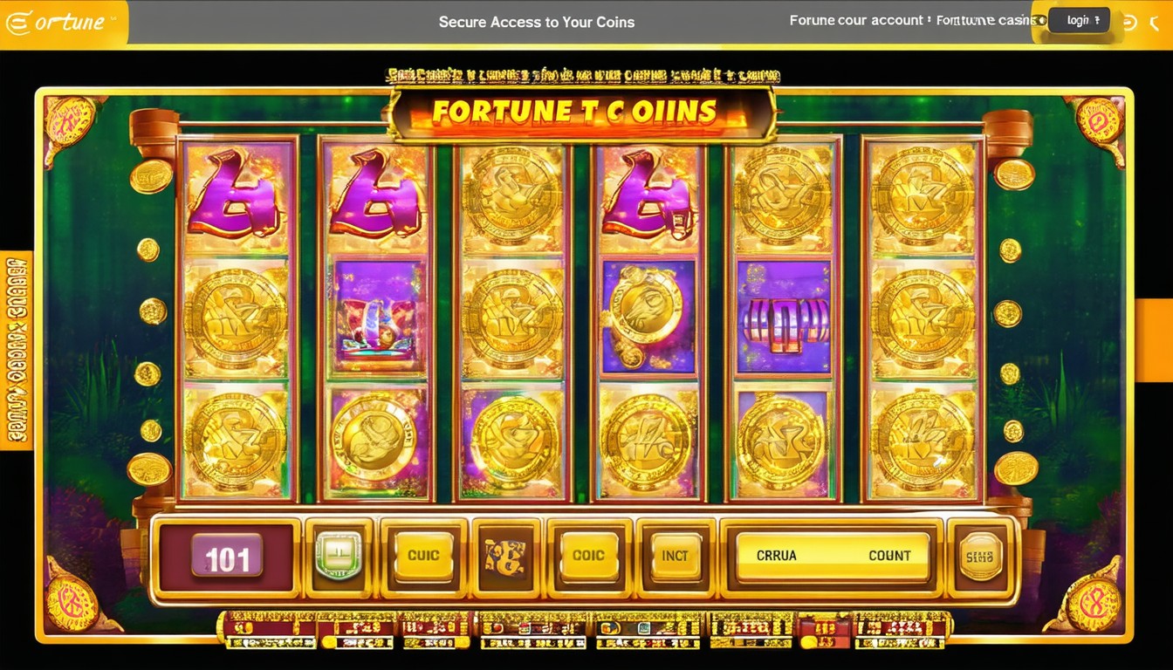Screen dimensions: 1173x670
Task: Open the Forune cour account link
Action: (856, 20)
